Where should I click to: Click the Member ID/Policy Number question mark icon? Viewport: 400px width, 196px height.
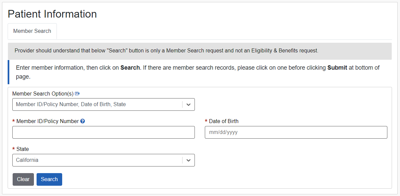(x=83, y=121)
